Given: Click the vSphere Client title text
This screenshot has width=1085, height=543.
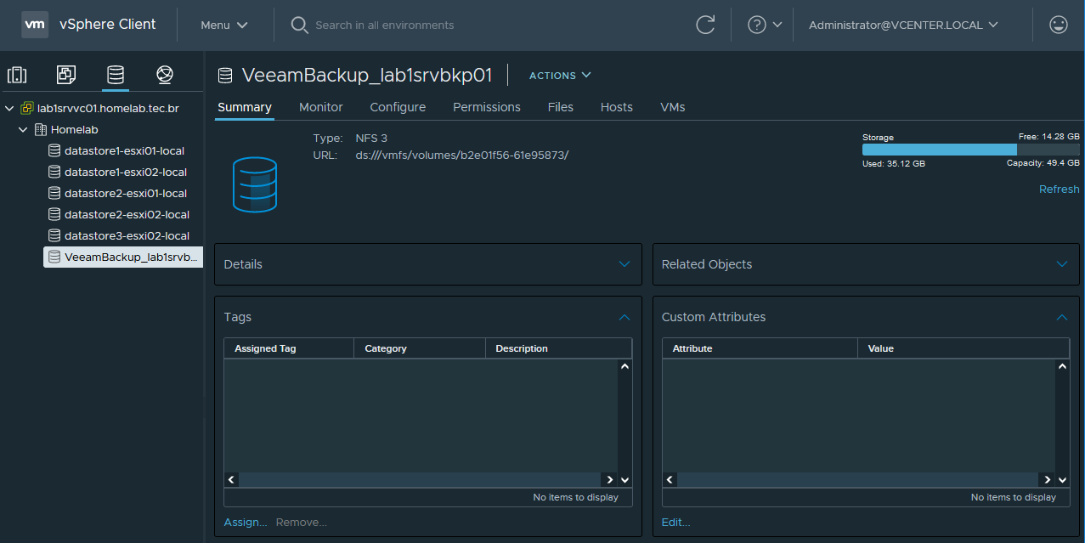Looking at the screenshot, I should [x=108, y=25].
